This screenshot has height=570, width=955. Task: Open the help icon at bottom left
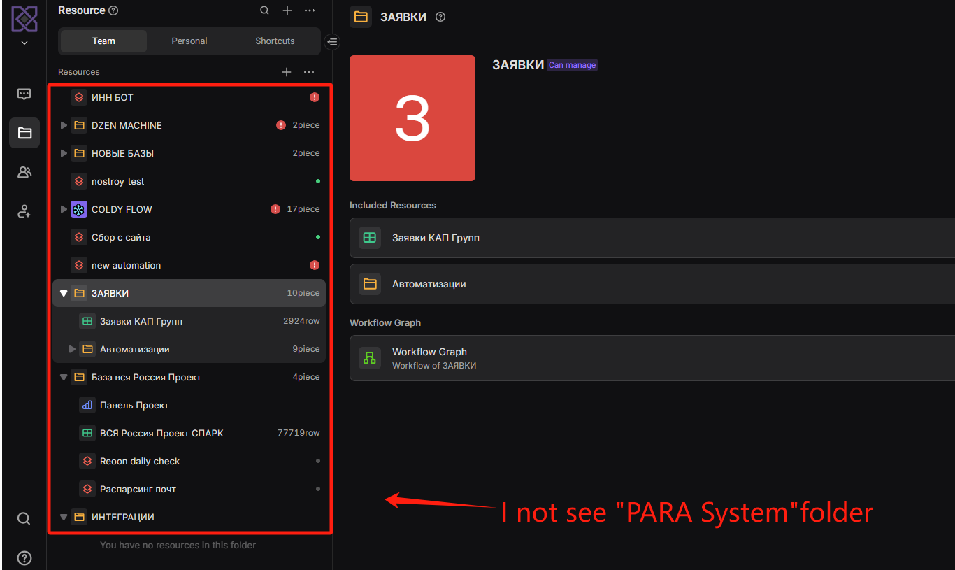pos(24,558)
